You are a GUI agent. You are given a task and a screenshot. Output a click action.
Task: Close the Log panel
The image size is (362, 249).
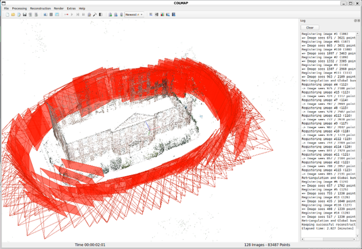tap(359, 21)
